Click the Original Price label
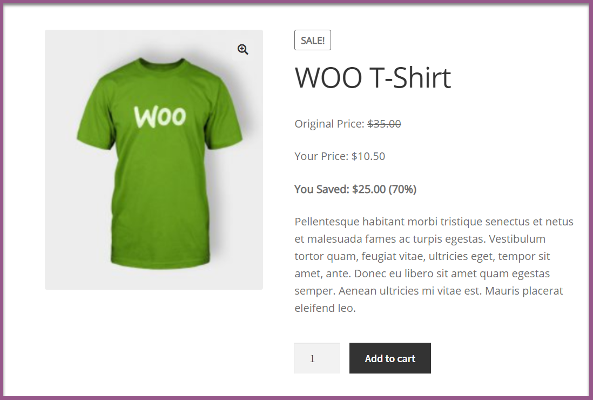Viewport: 593px width, 400px height. 329,124
